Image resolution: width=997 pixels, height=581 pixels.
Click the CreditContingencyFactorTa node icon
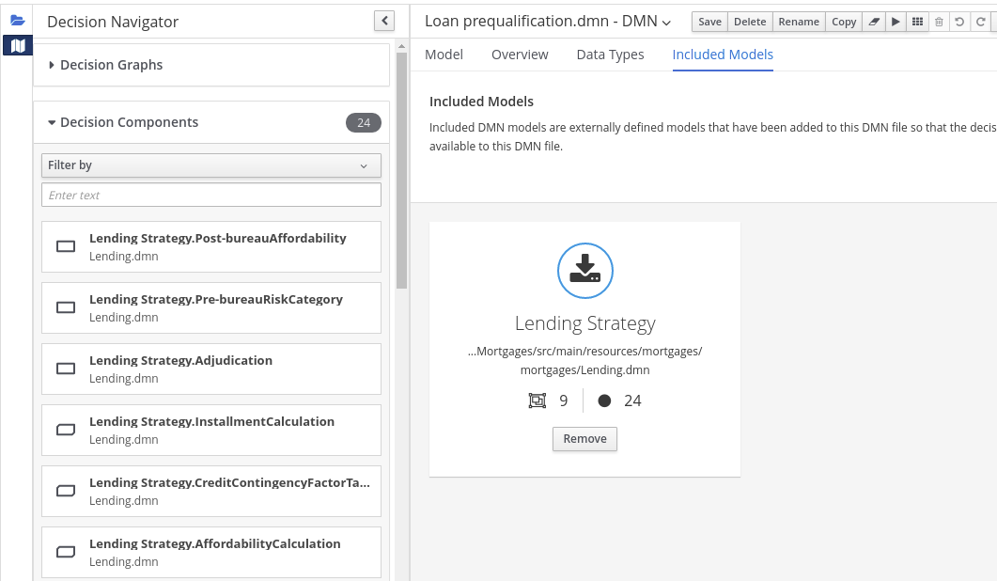tap(66, 491)
